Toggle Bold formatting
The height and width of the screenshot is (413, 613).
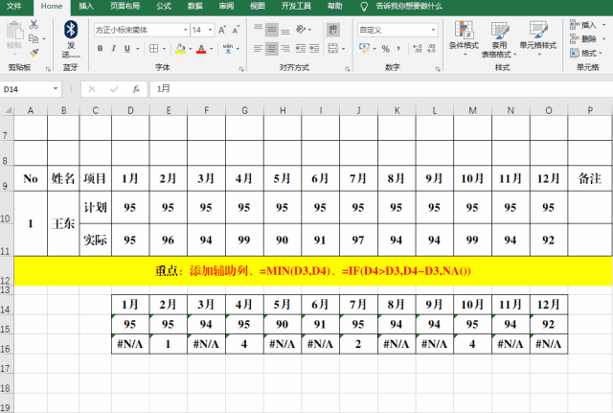click(x=100, y=49)
